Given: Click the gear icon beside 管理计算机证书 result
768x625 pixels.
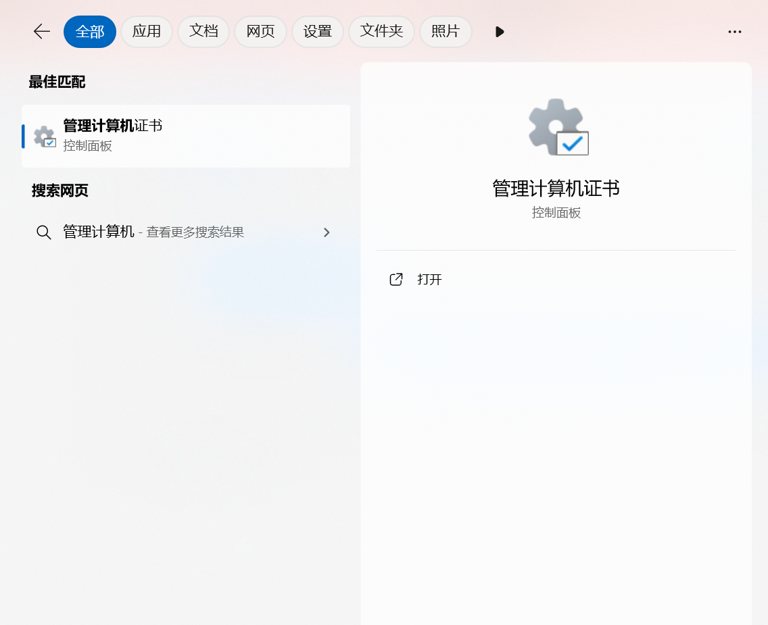Looking at the screenshot, I should tap(45, 136).
